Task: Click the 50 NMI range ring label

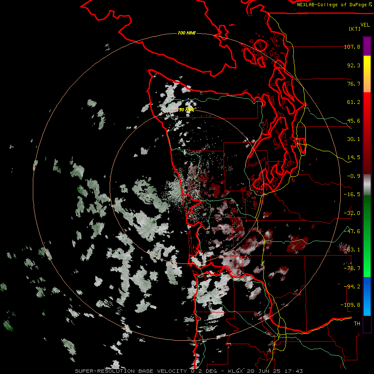Action: (x=187, y=110)
